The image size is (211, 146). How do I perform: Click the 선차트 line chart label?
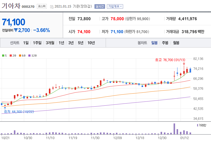(x=15, y=43)
